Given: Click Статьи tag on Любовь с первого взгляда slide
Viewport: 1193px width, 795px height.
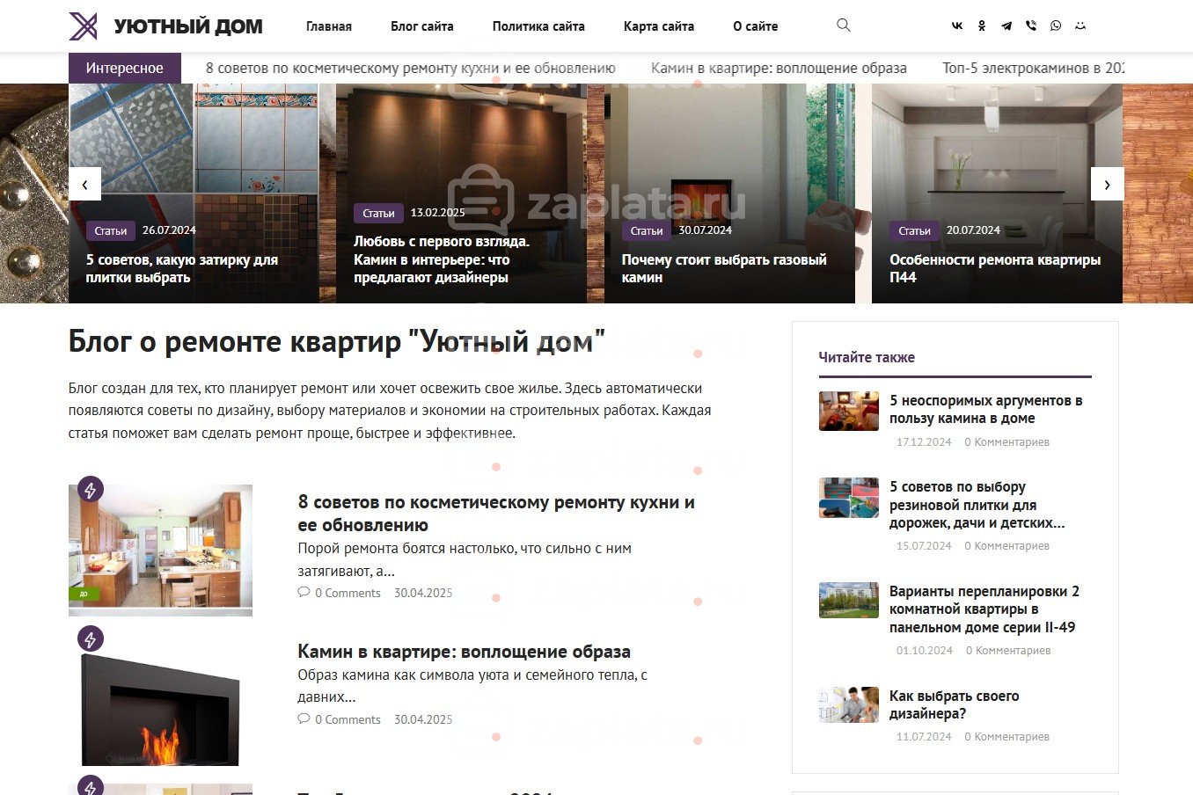Looking at the screenshot, I should pos(378,213).
